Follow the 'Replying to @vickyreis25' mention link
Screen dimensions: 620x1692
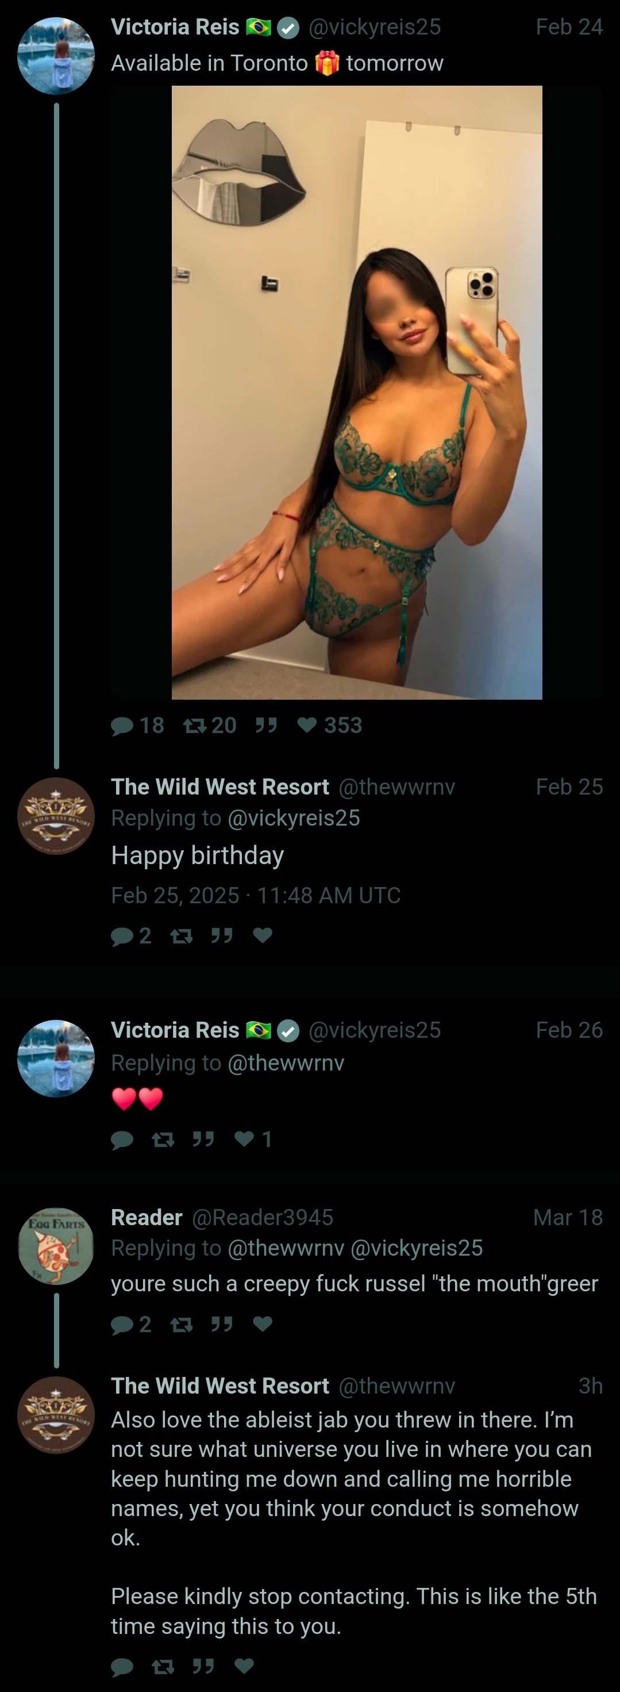click(294, 818)
